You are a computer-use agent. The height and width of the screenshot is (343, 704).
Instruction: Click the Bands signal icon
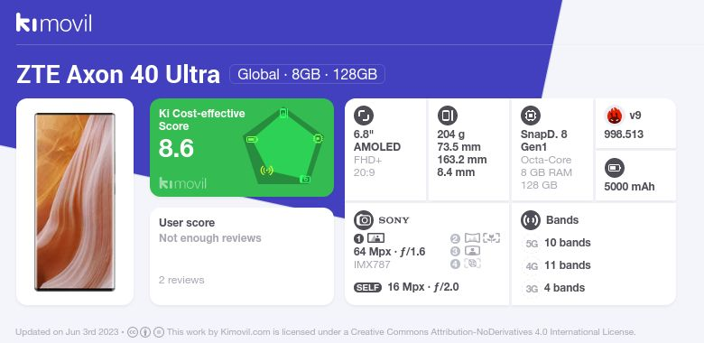[531, 220]
